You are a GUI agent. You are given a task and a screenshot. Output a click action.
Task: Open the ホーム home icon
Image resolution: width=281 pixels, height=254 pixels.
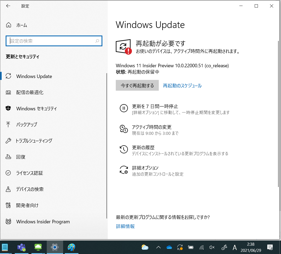[x=9, y=25]
